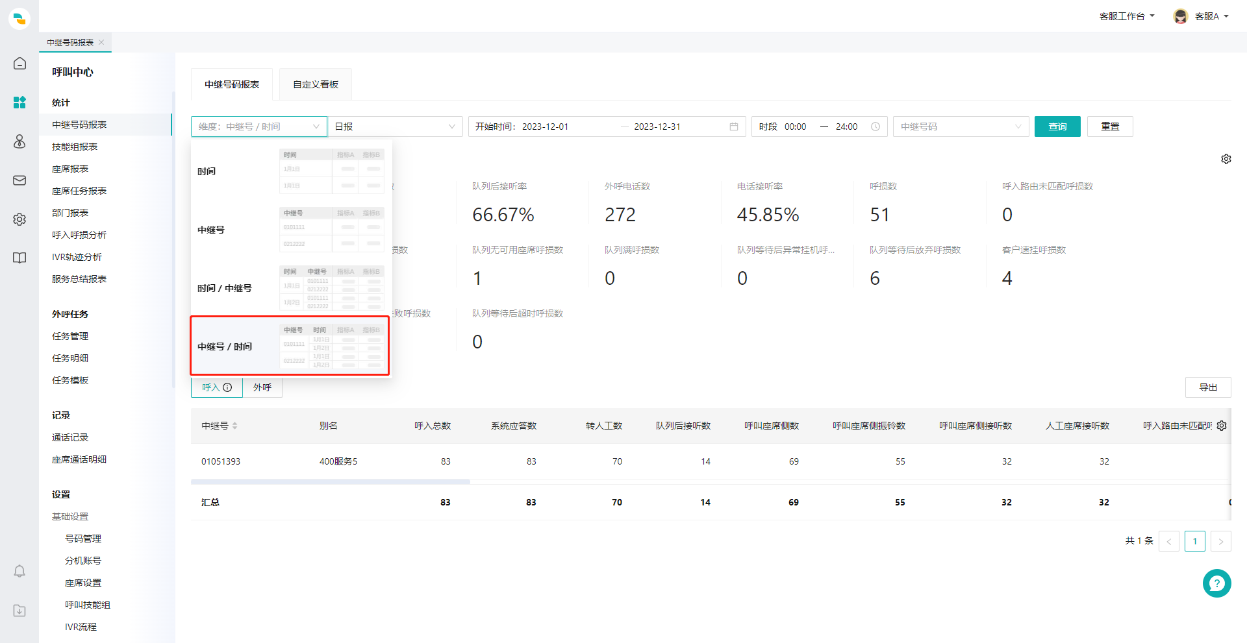Switch to the 呼入 inbound tab
Image resolution: width=1247 pixels, height=643 pixels.
(217, 387)
